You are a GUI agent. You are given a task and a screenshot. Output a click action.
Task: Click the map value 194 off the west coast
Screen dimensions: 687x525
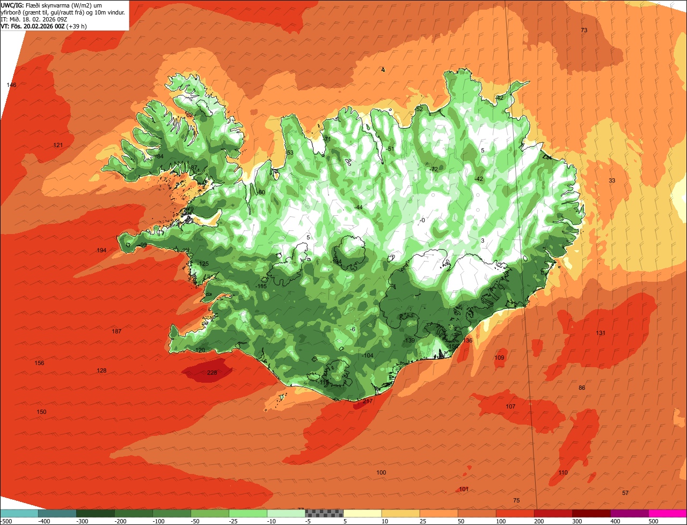tap(101, 250)
